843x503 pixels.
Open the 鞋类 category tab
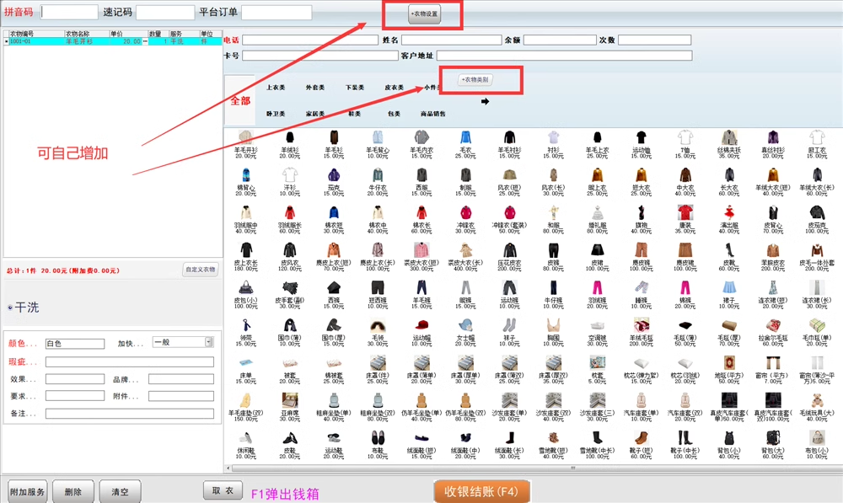point(354,114)
